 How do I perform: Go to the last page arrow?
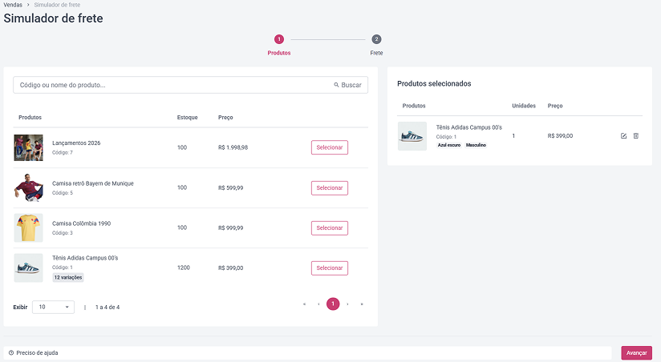[x=362, y=304]
